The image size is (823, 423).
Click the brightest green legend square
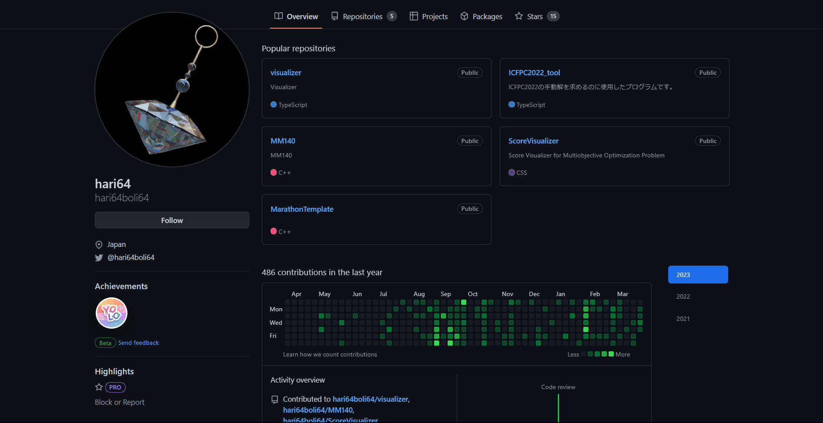coord(611,354)
